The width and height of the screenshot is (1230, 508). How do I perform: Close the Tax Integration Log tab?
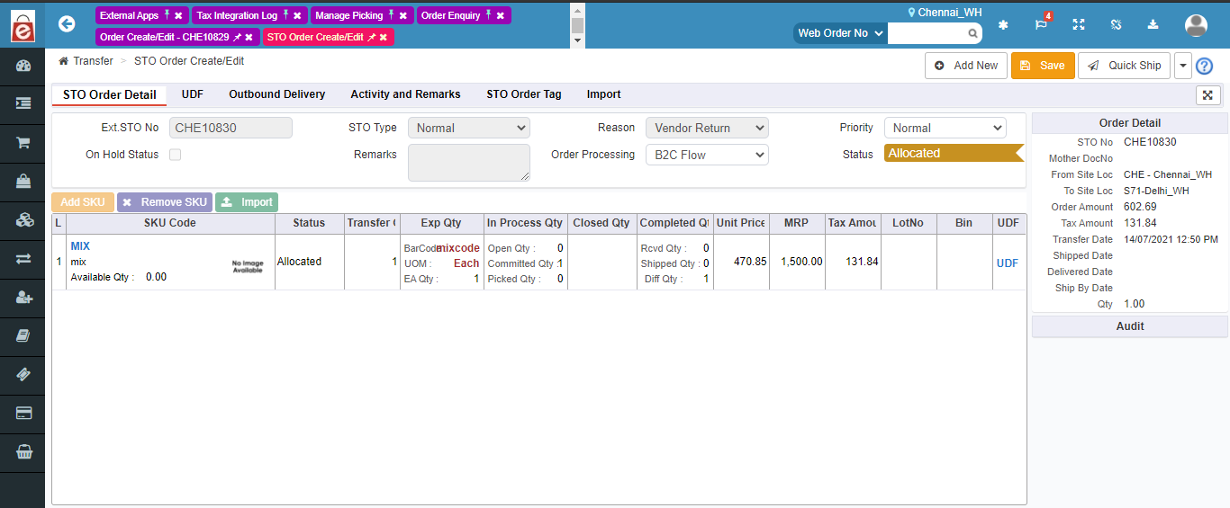click(x=297, y=15)
